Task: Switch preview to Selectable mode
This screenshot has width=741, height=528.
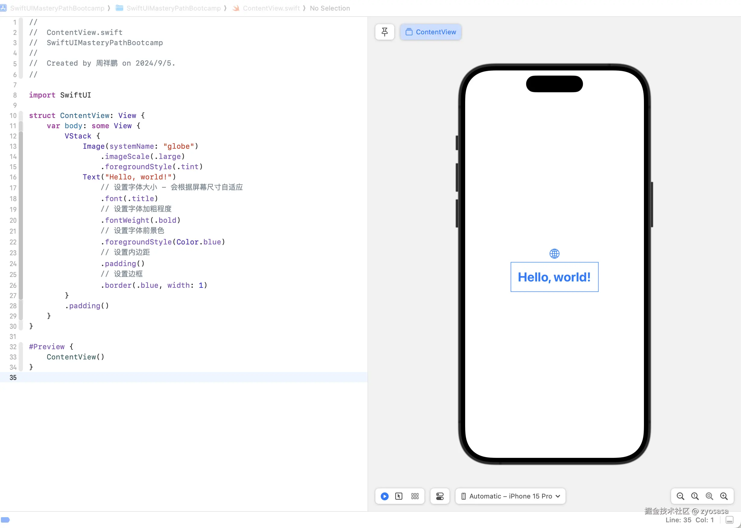Action: pos(399,496)
